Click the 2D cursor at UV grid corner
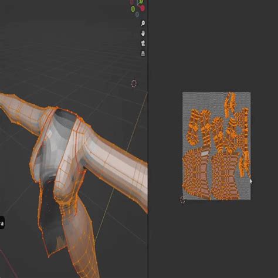 pyautogui.click(x=182, y=199)
